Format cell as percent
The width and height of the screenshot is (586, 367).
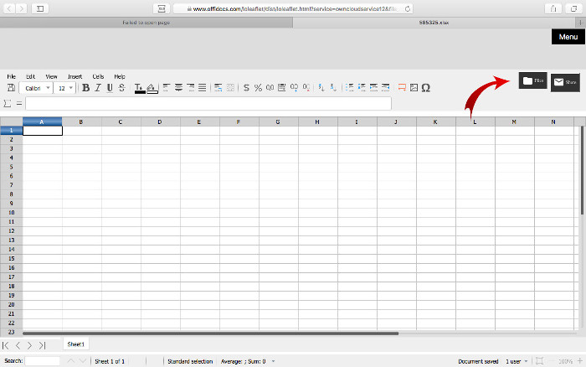[x=258, y=88]
